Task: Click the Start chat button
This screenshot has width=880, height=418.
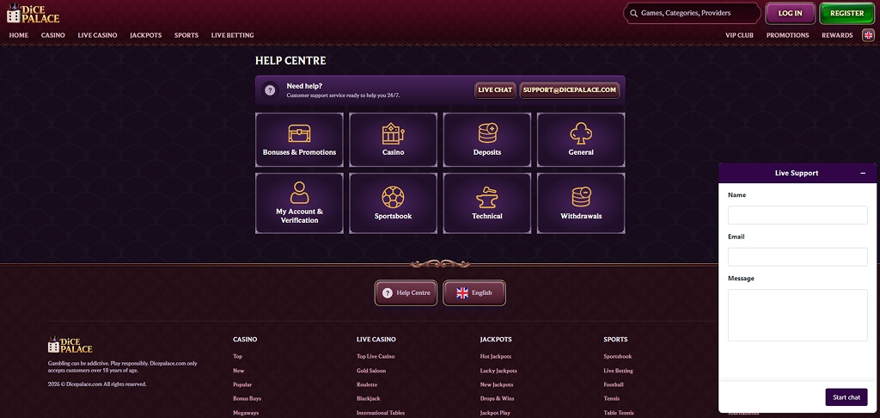Action: [846, 397]
